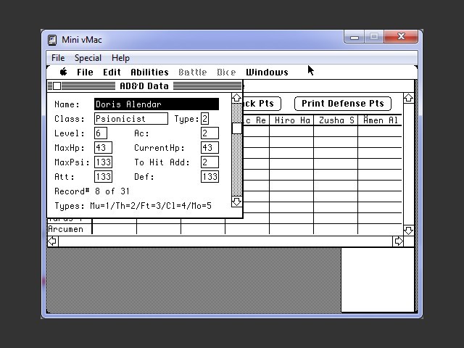Open the Windows menu
This screenshot has height=348, width=464.
tap(267, 72)
